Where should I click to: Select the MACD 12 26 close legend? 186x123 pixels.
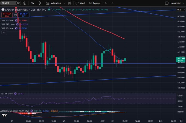pos(15,111)
